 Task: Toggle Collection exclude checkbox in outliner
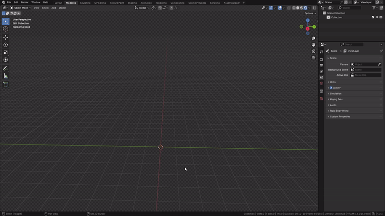tap(372, 17)
